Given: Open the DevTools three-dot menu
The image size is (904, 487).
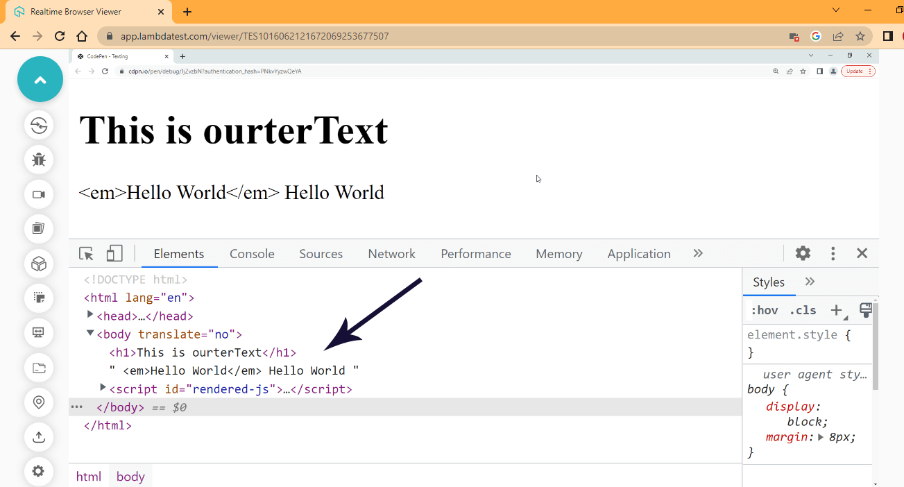Looking at the screenshot, I should (x=833, y=253).
